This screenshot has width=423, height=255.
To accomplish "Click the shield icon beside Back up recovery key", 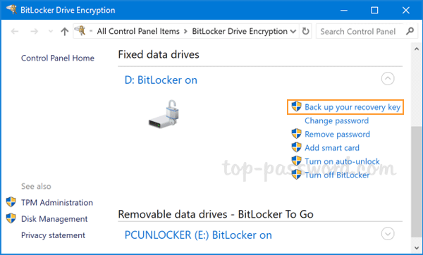I will click(x=296, y=106).
